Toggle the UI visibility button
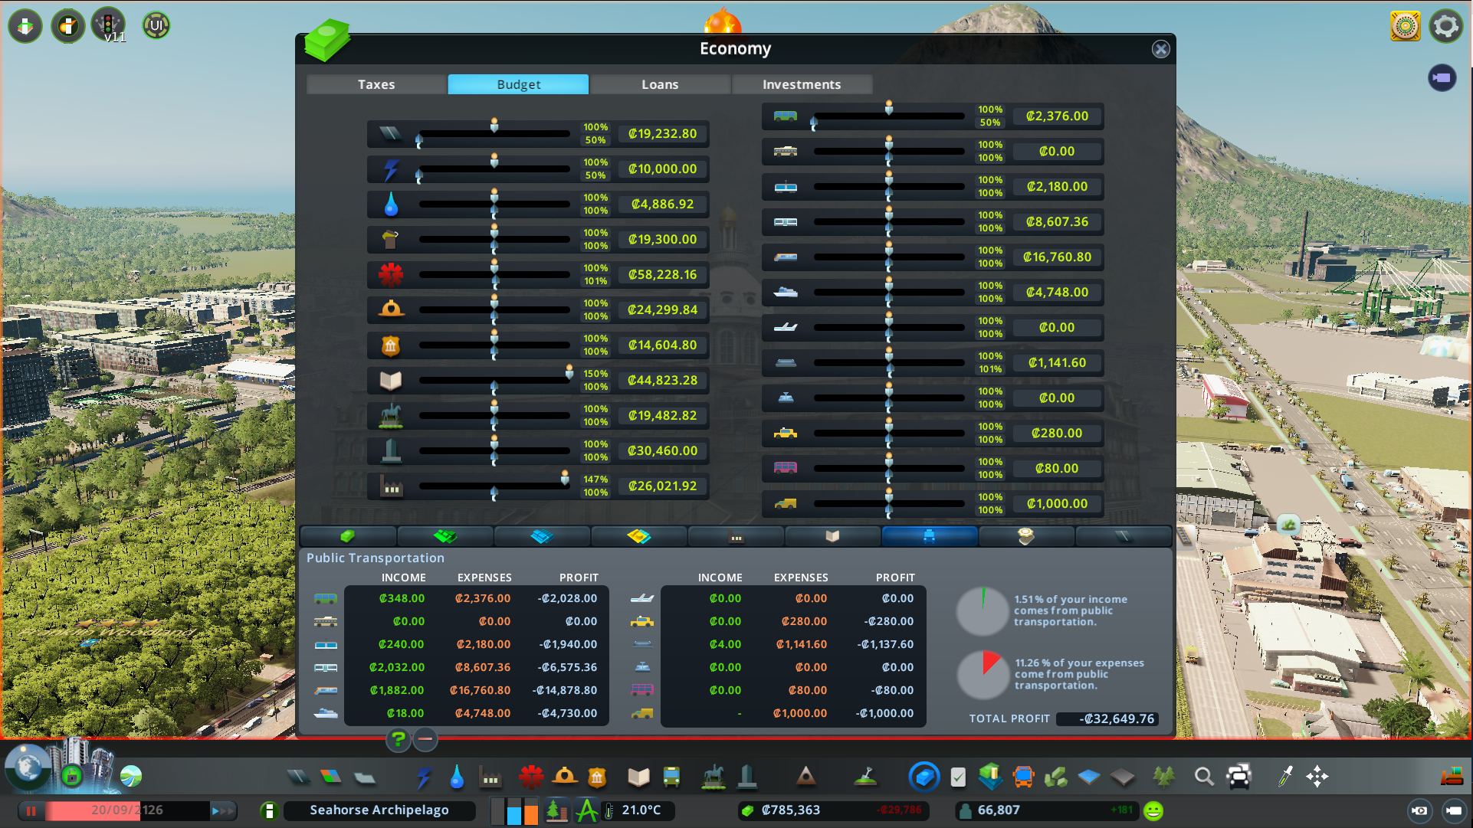 [x=156, y=25]
